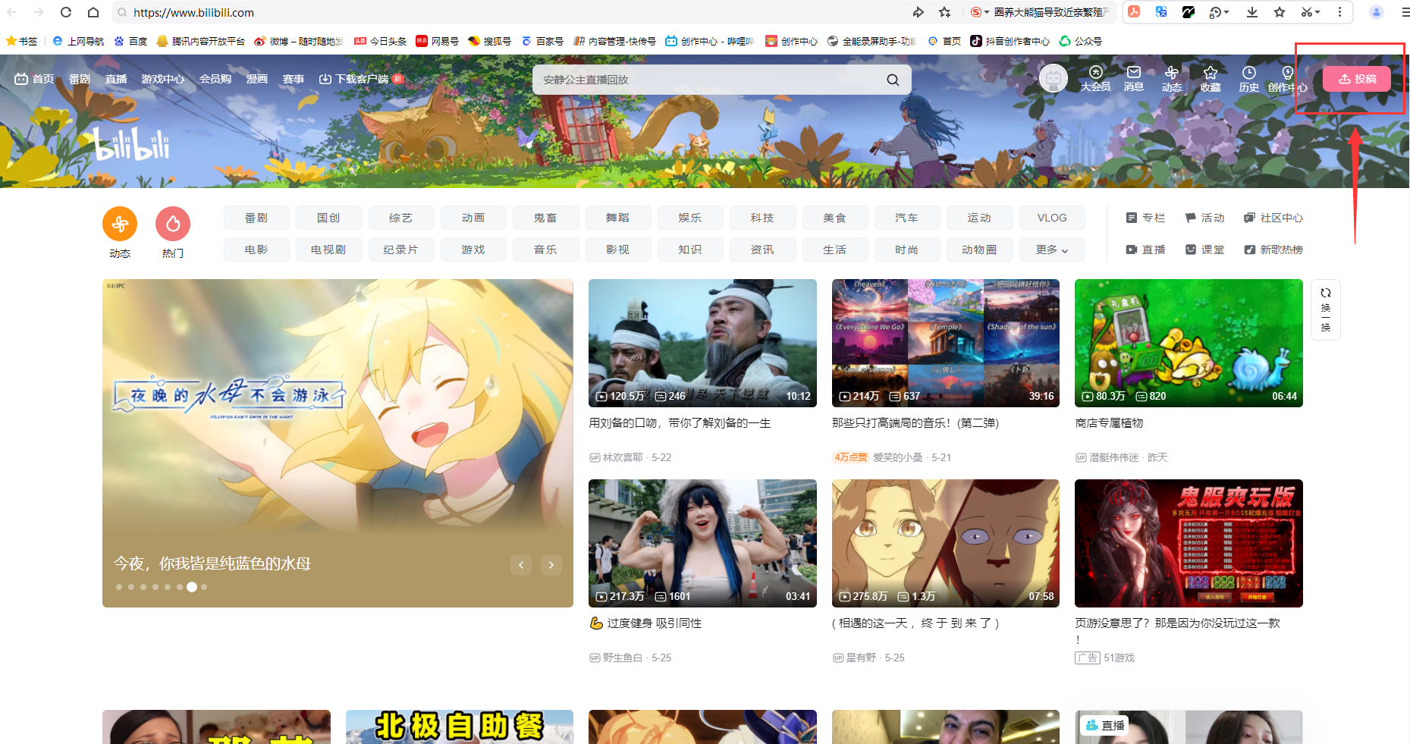This screenshot has height=744, width=1410.
Task: Open 大会员 membership icon
Action: (1095, 78)
